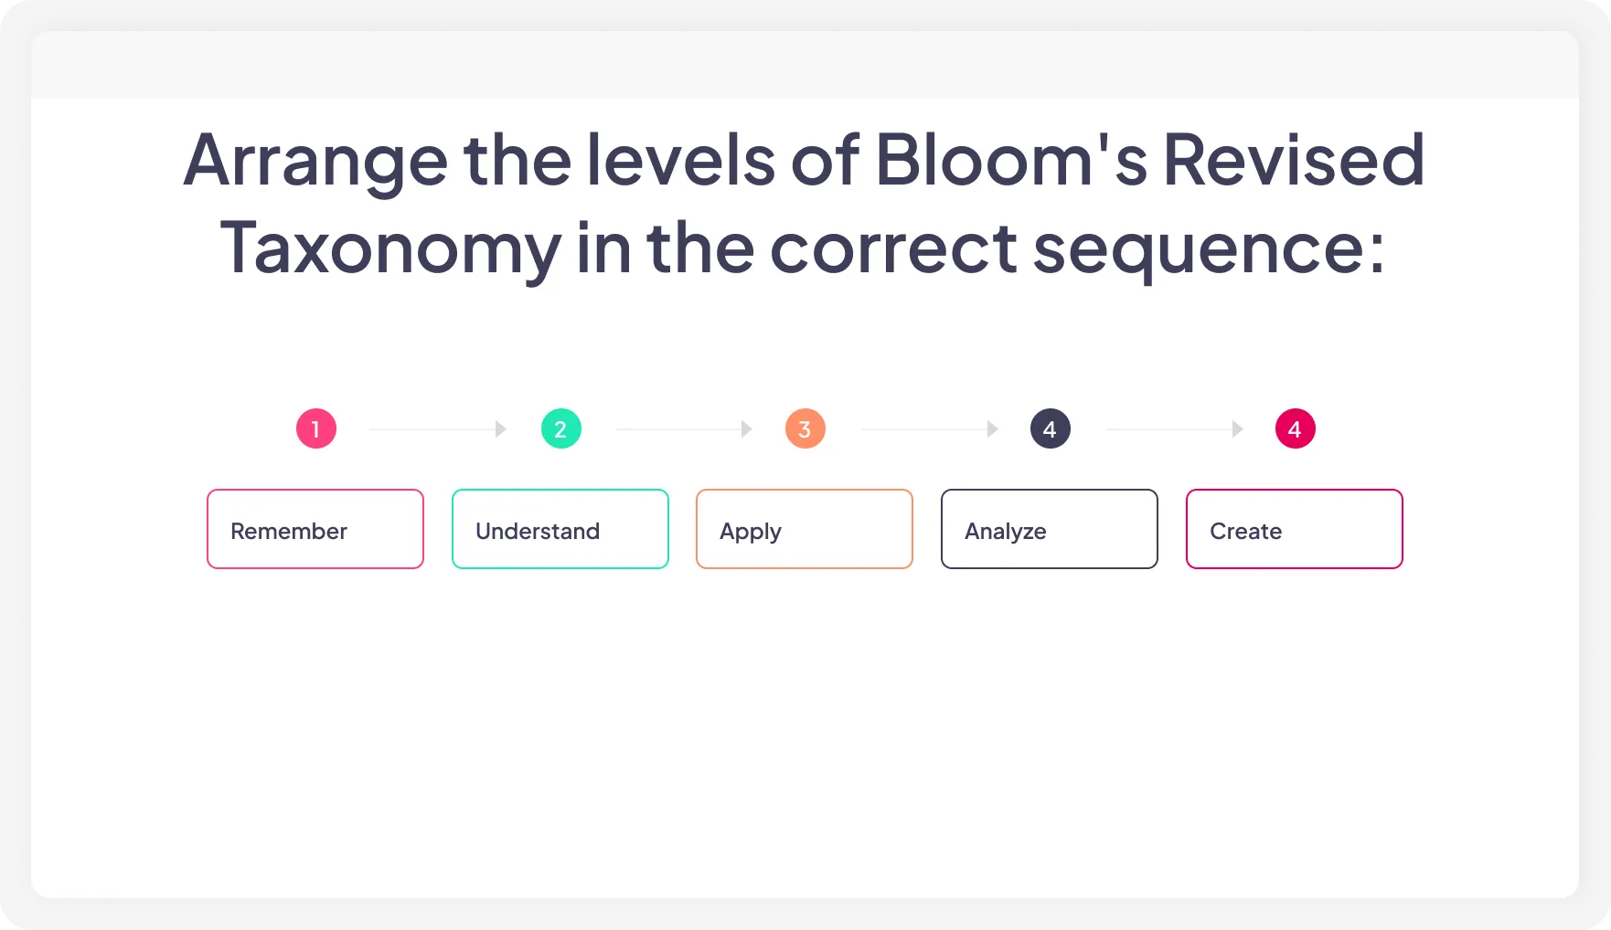This screenshot has width=1611, height=930.
Task: Click the word "Revised" in the heading
Action: tap(1293, 161)
